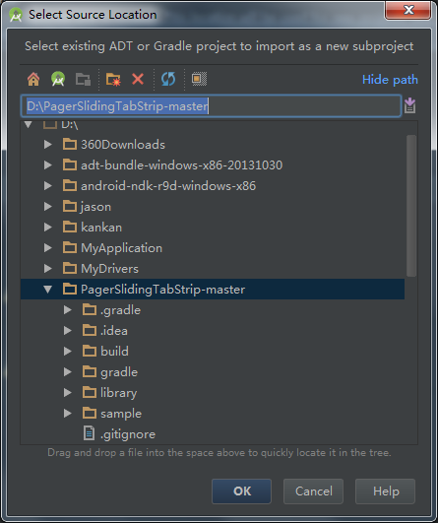Click the .gitignore file icon
Screen dimensions: 438x523
pyautogui.click(x=89, y=433)
